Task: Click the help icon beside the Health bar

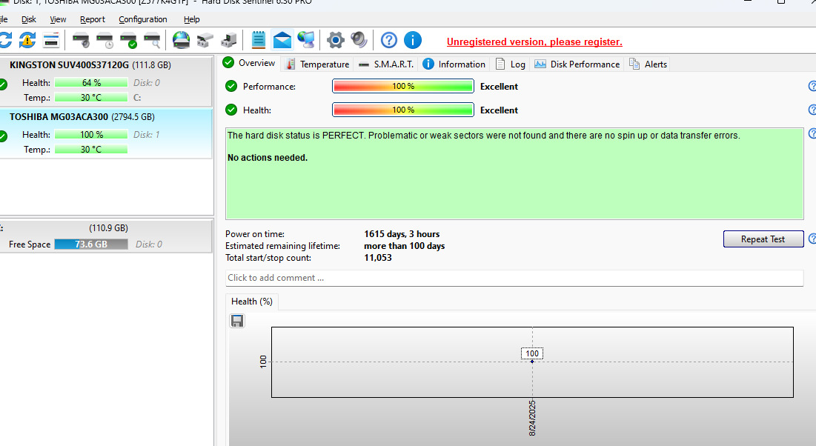Action: [x=812, y=110]
